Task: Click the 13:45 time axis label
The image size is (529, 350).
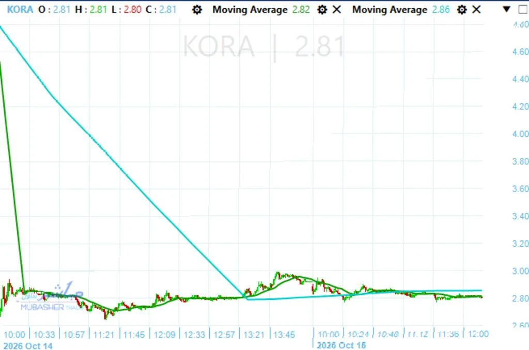Action: tap(284, 335)
